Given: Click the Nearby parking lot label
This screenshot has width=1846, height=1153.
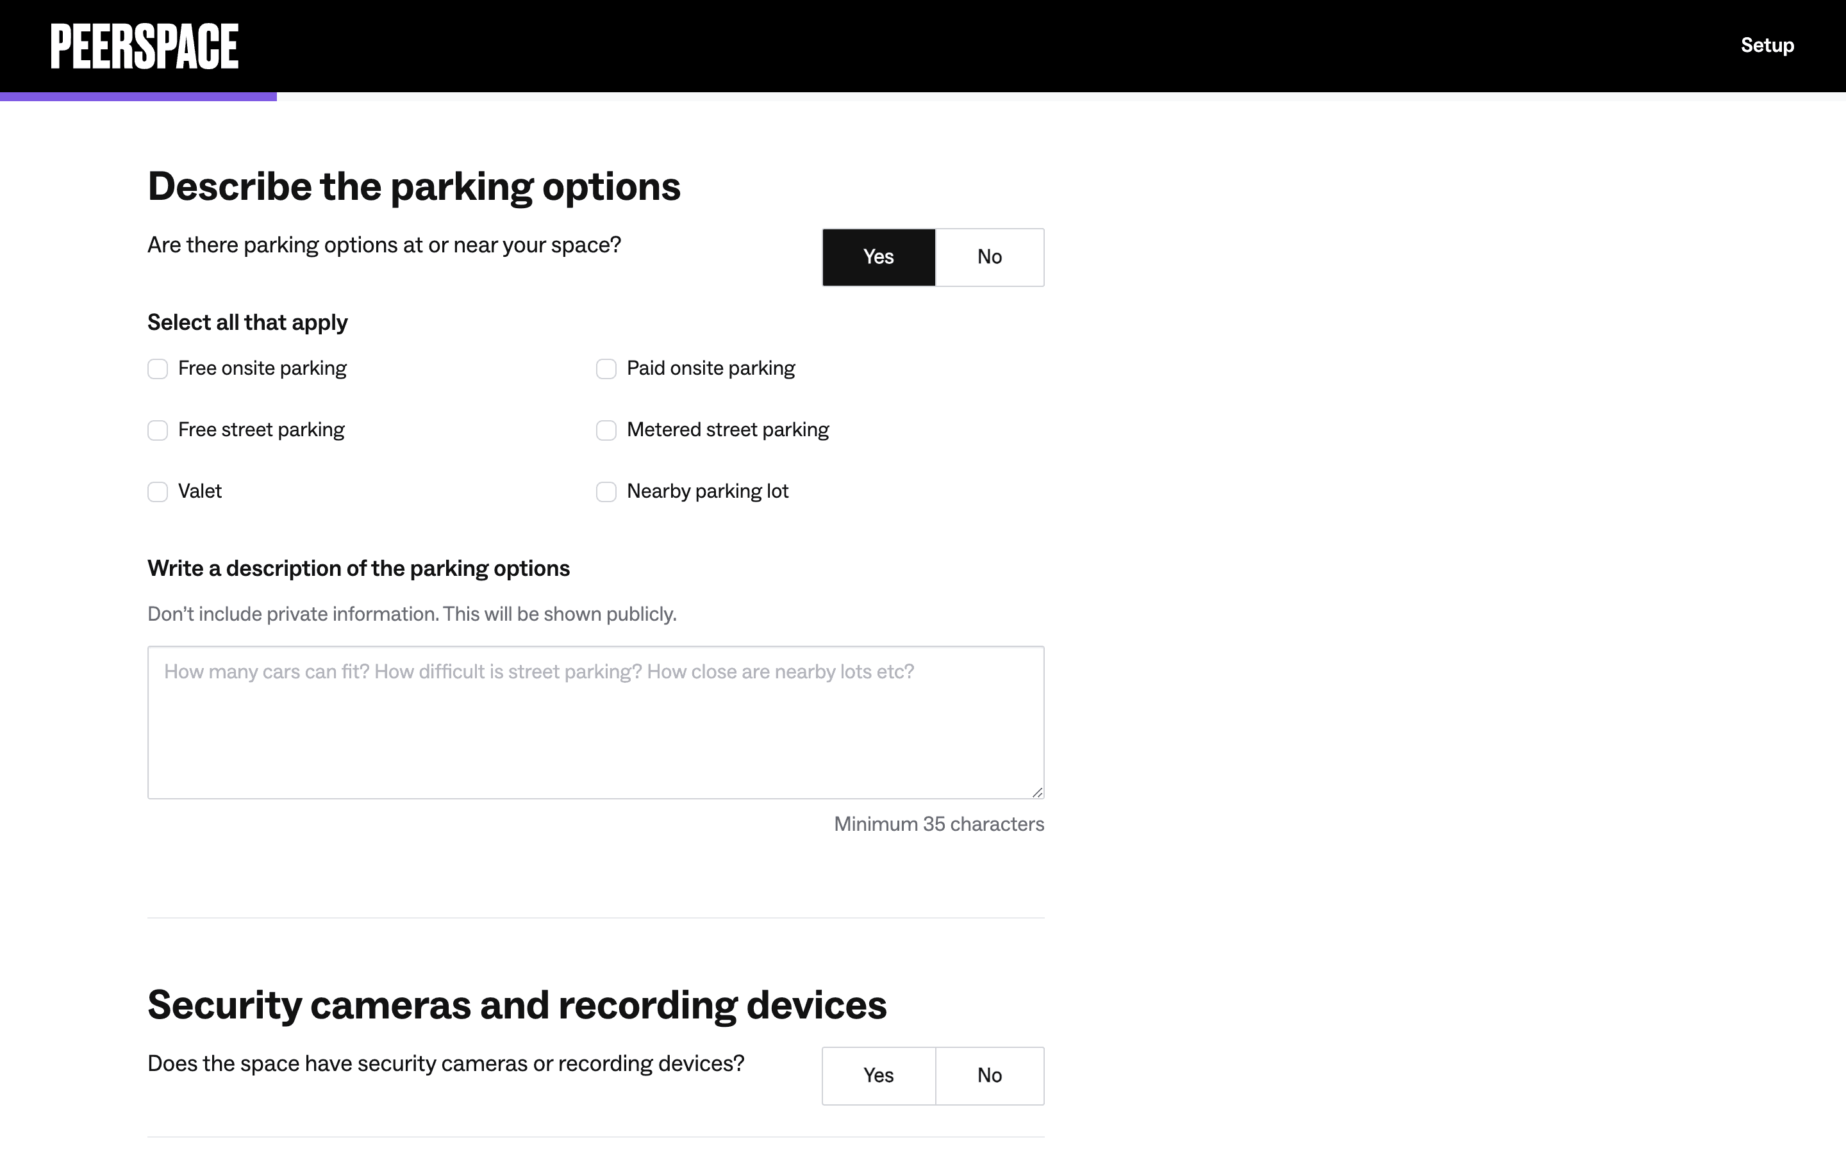Looking at the screenshot, I should [x=707, y=491].
